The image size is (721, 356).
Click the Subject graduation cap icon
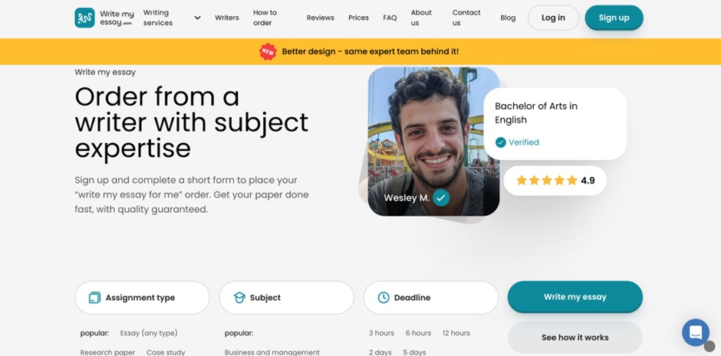[x=239, y=298]
